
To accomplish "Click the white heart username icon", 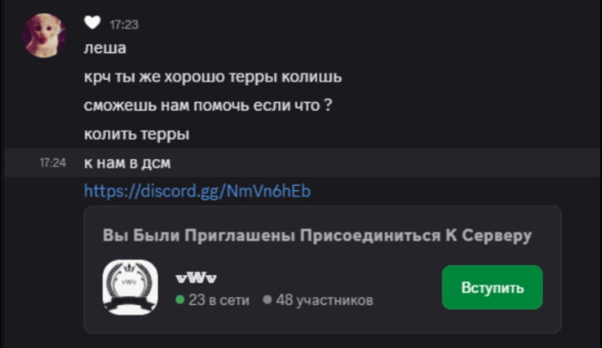I will [x=92, y=23].
